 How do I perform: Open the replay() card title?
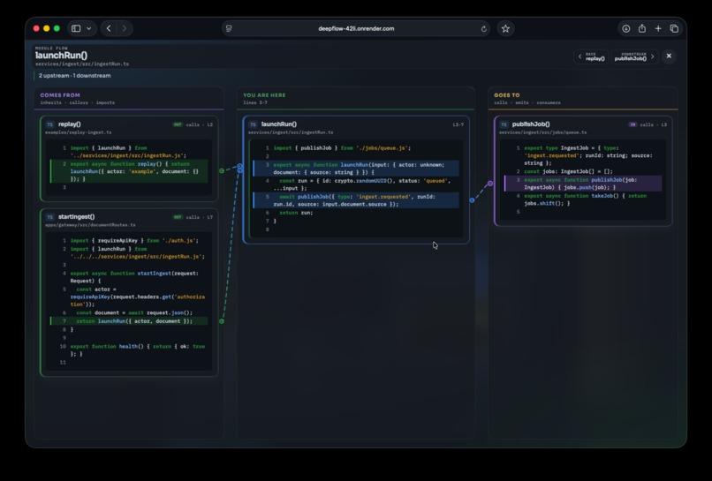(x=70, y=124)
